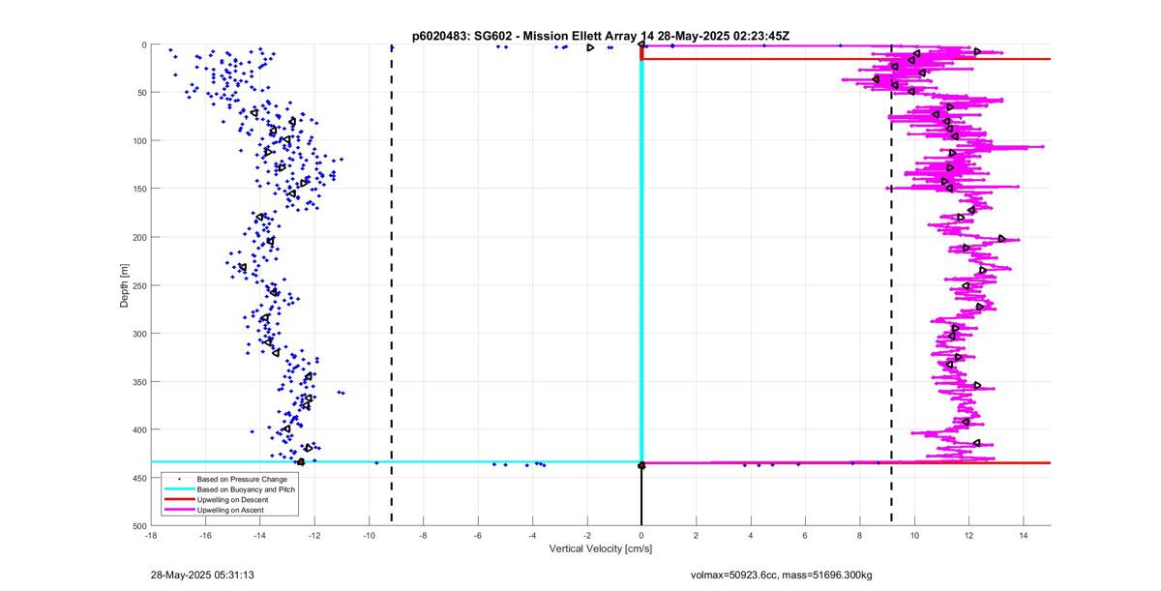Click the 'Depth [m]' axis label

point(124,285)
